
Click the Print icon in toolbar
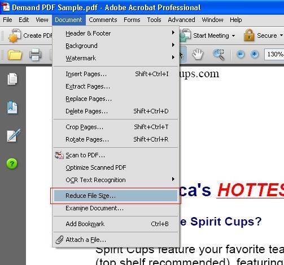point(36,55)
